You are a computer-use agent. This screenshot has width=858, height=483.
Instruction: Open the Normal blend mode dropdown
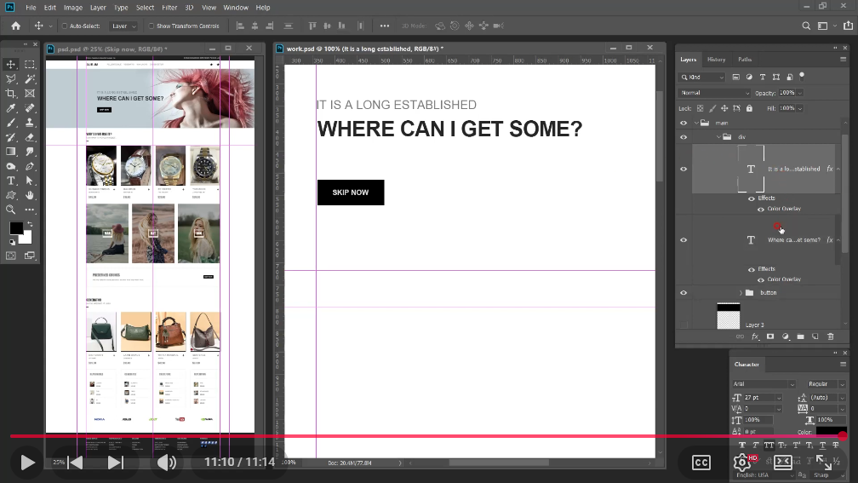click(x=714, y=93)
